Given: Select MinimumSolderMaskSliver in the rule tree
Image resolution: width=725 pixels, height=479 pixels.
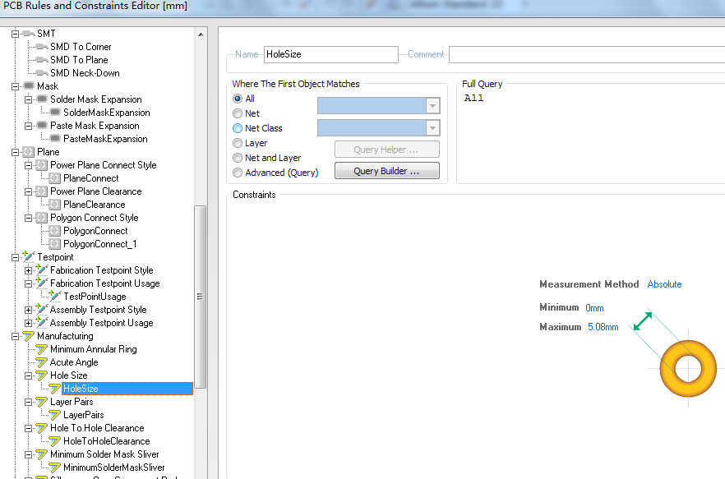Looking at the screenshot, I should coord(113,467).
